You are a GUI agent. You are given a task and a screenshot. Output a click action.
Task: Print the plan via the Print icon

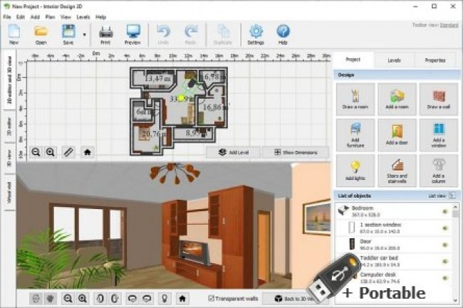105,34
